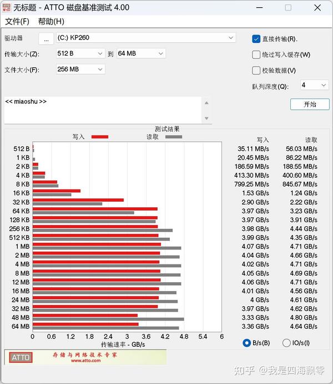Maximize the ATTO window

point(288,8)
